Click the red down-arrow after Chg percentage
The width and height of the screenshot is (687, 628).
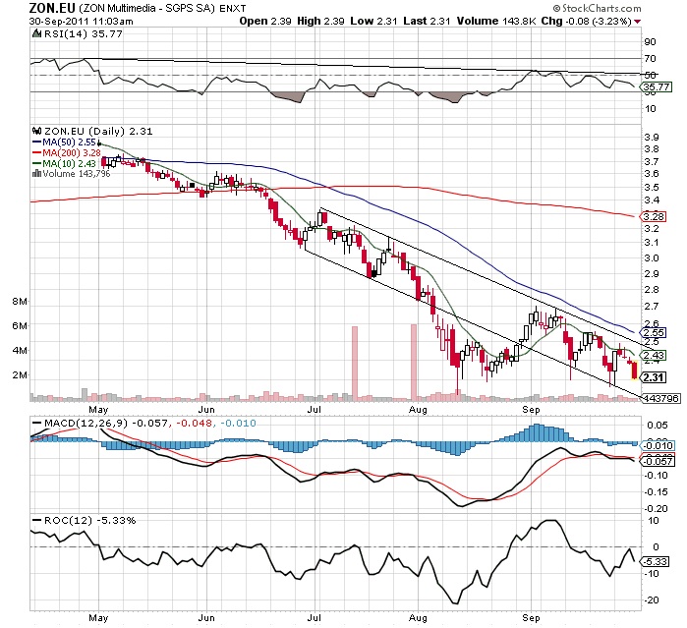(x=638, y=21)
